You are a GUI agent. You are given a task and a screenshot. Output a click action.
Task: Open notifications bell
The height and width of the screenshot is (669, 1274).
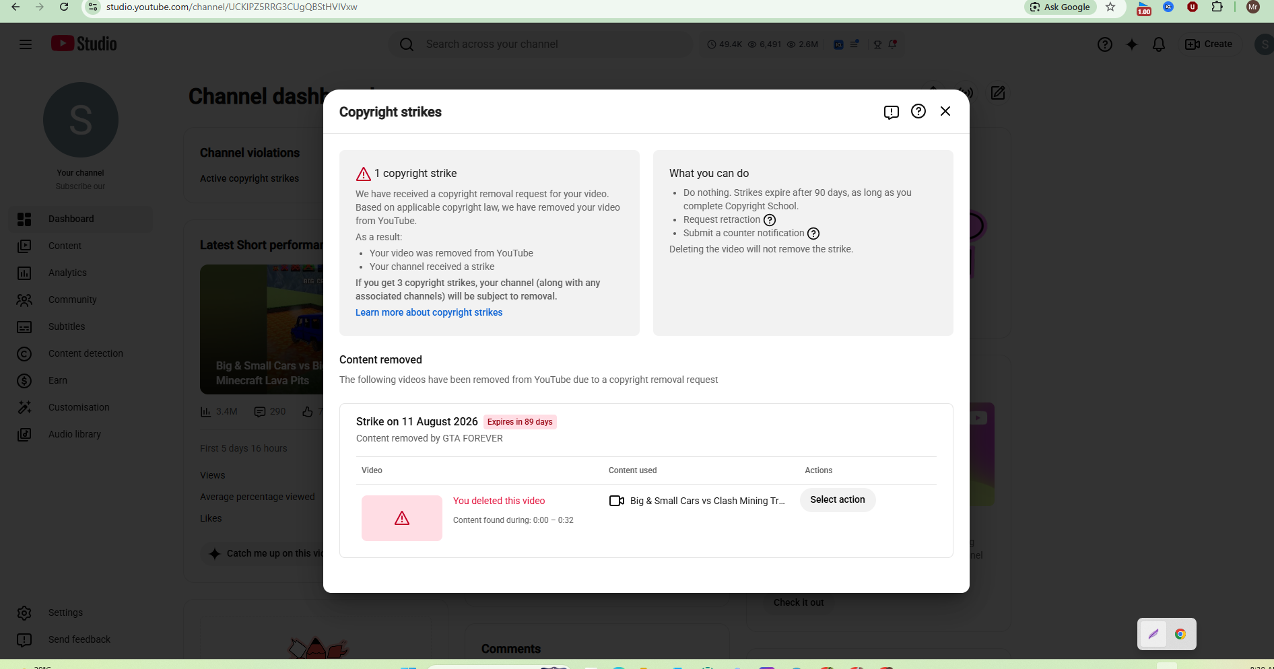point(1159,44)
